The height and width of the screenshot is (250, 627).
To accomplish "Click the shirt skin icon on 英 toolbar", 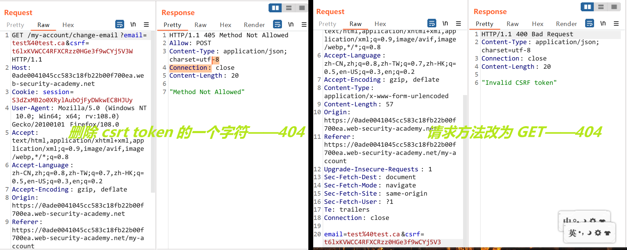I will [607, 233].
